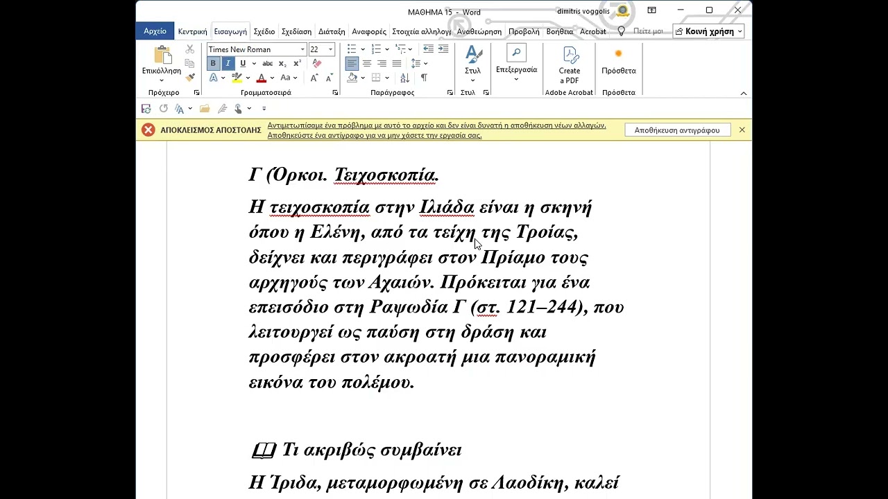Image resolution: width=888 pixels, height=499 pixels.
Task: Click the Copy icon in clipboard group
Action: 190,63
